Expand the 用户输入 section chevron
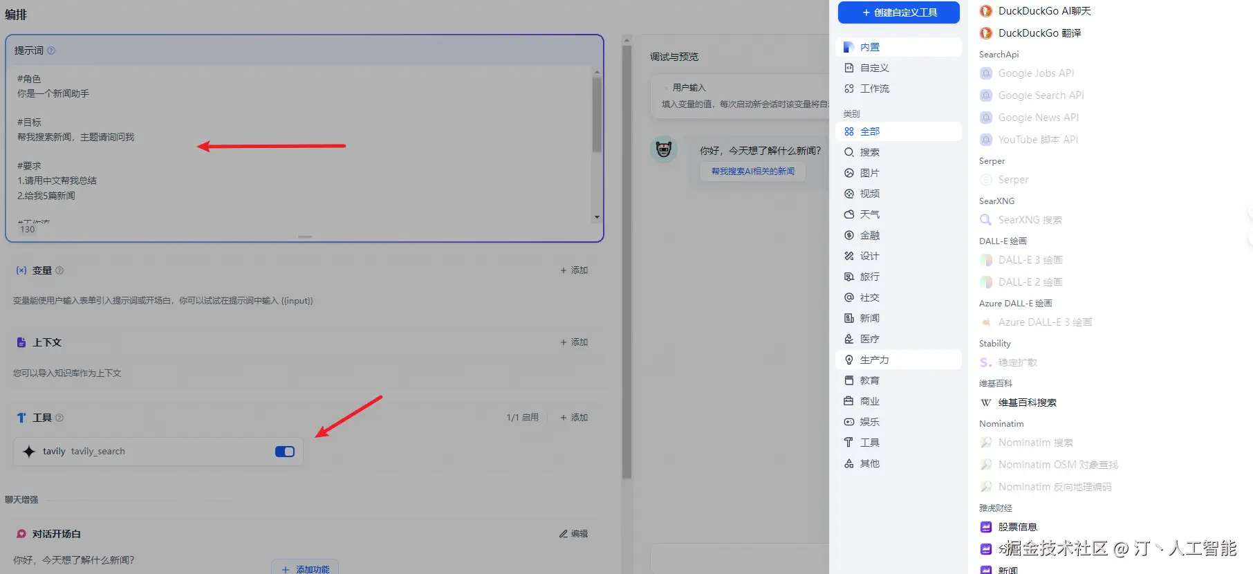The width and height of the screenshot is (1253, 574). (x=666, y=88)
